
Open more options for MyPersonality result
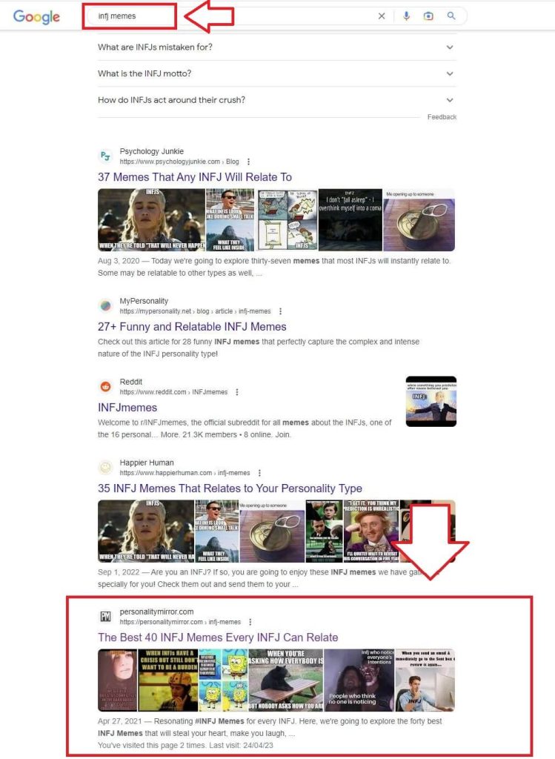[281, 311]
